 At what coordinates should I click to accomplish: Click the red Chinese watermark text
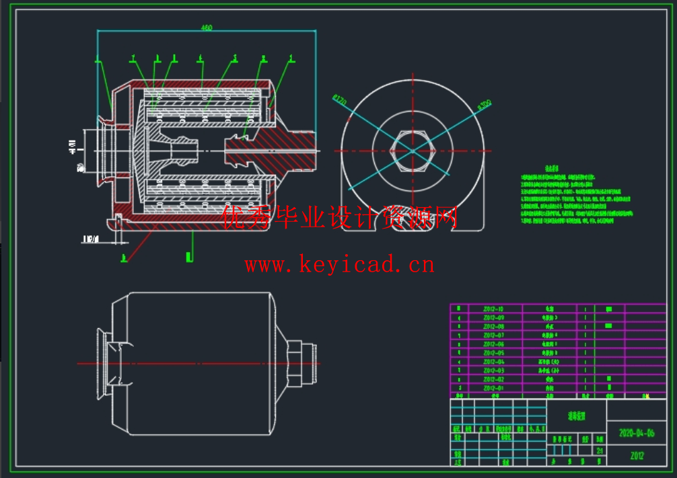pos(340,218)
